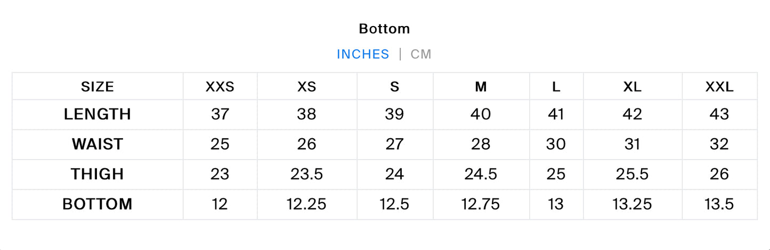
Task: Select the length value 43 for XXL
Action: [719, 114]
